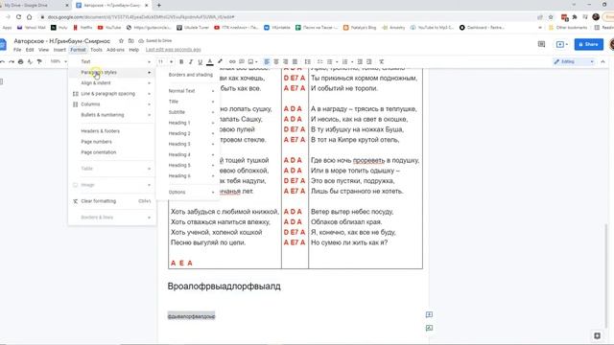Select Center align in the toolbar
The image size is (614, 345).
(276, 61)
